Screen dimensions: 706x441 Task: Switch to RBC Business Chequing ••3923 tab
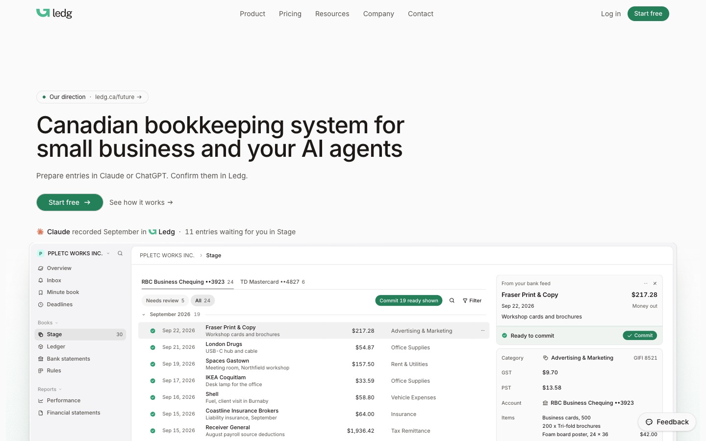pos(187,282)
